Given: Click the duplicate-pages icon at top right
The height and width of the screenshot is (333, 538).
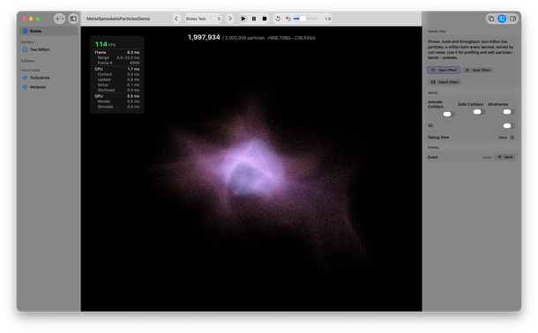Looking at the screenshot, I should click(491, 18).
